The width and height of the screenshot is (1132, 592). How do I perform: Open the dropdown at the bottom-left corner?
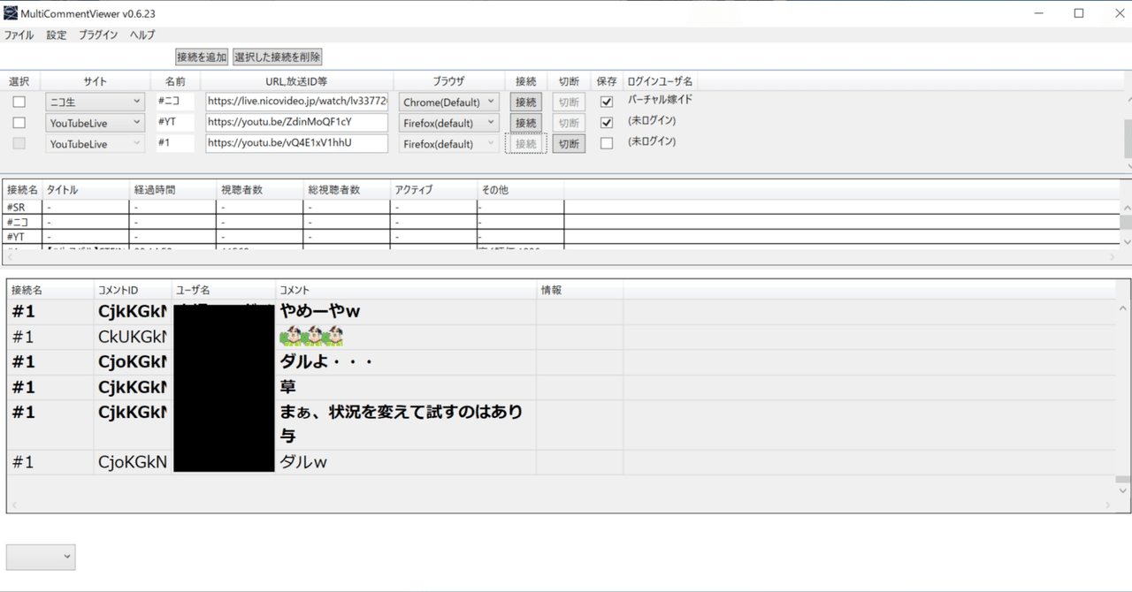[x=40, y=557]
